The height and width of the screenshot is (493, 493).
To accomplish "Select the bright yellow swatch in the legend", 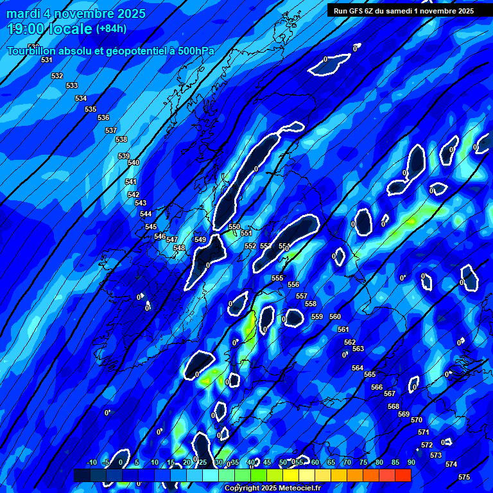I will pyautogui.click(x=290, y=476).
